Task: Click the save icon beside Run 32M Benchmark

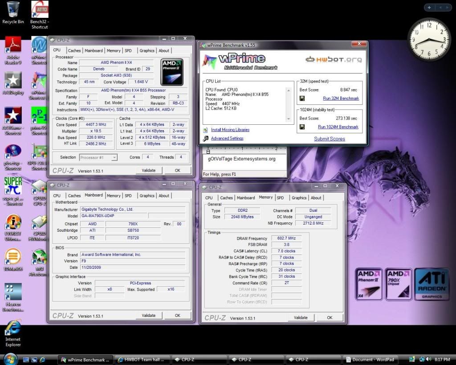Action: coord(302,98)
